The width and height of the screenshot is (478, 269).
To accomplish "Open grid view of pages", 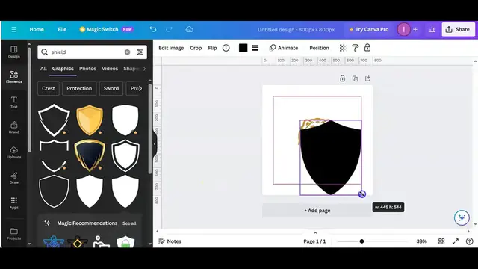I will pyautogui.click(x=441, y=241).
